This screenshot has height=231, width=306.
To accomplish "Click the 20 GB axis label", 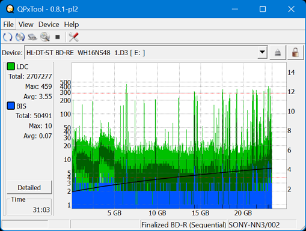I will (x=243, y=213).
